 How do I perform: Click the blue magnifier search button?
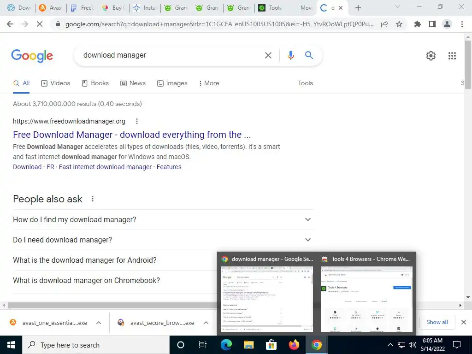pyautogui.click(x=309, y=55)
